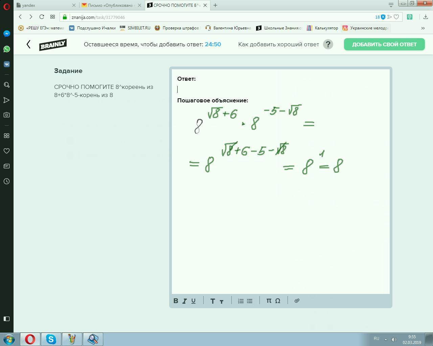Open the Opera tab menu dropdown
Image resolution: width=433 pixels, height=346 pixels.
pos(391,5)
